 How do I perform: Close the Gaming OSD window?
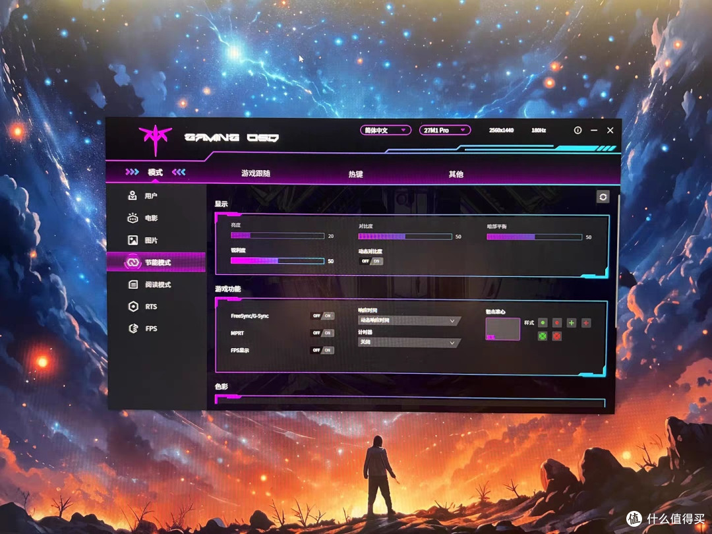tap(610, 131)
